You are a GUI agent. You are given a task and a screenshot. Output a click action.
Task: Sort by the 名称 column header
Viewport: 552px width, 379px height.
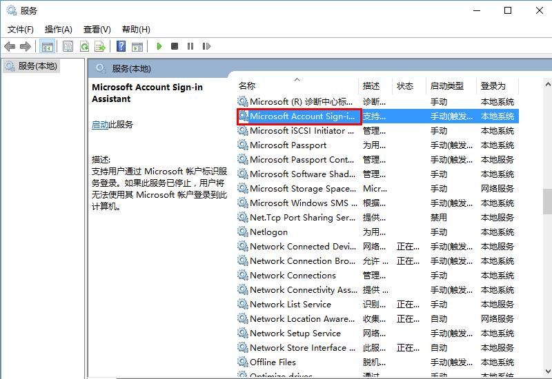point(298,85)
